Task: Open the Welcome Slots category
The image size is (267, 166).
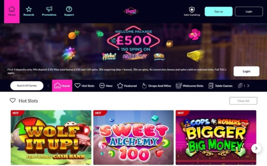Action: click(189, 86)
